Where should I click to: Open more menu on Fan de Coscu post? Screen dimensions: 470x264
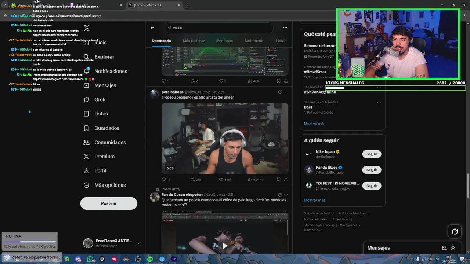286,195
